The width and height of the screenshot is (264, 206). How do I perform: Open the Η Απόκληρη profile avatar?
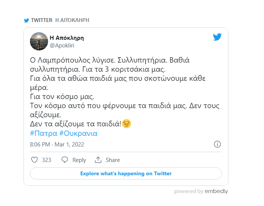coord(39,41)
